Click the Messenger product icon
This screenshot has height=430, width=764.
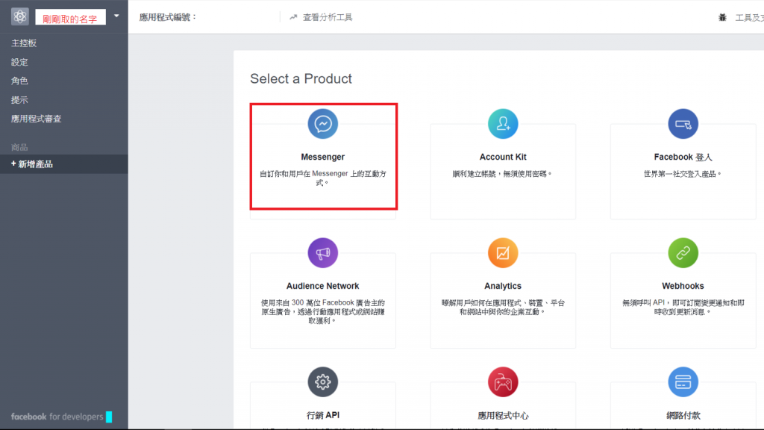point(322,124)
